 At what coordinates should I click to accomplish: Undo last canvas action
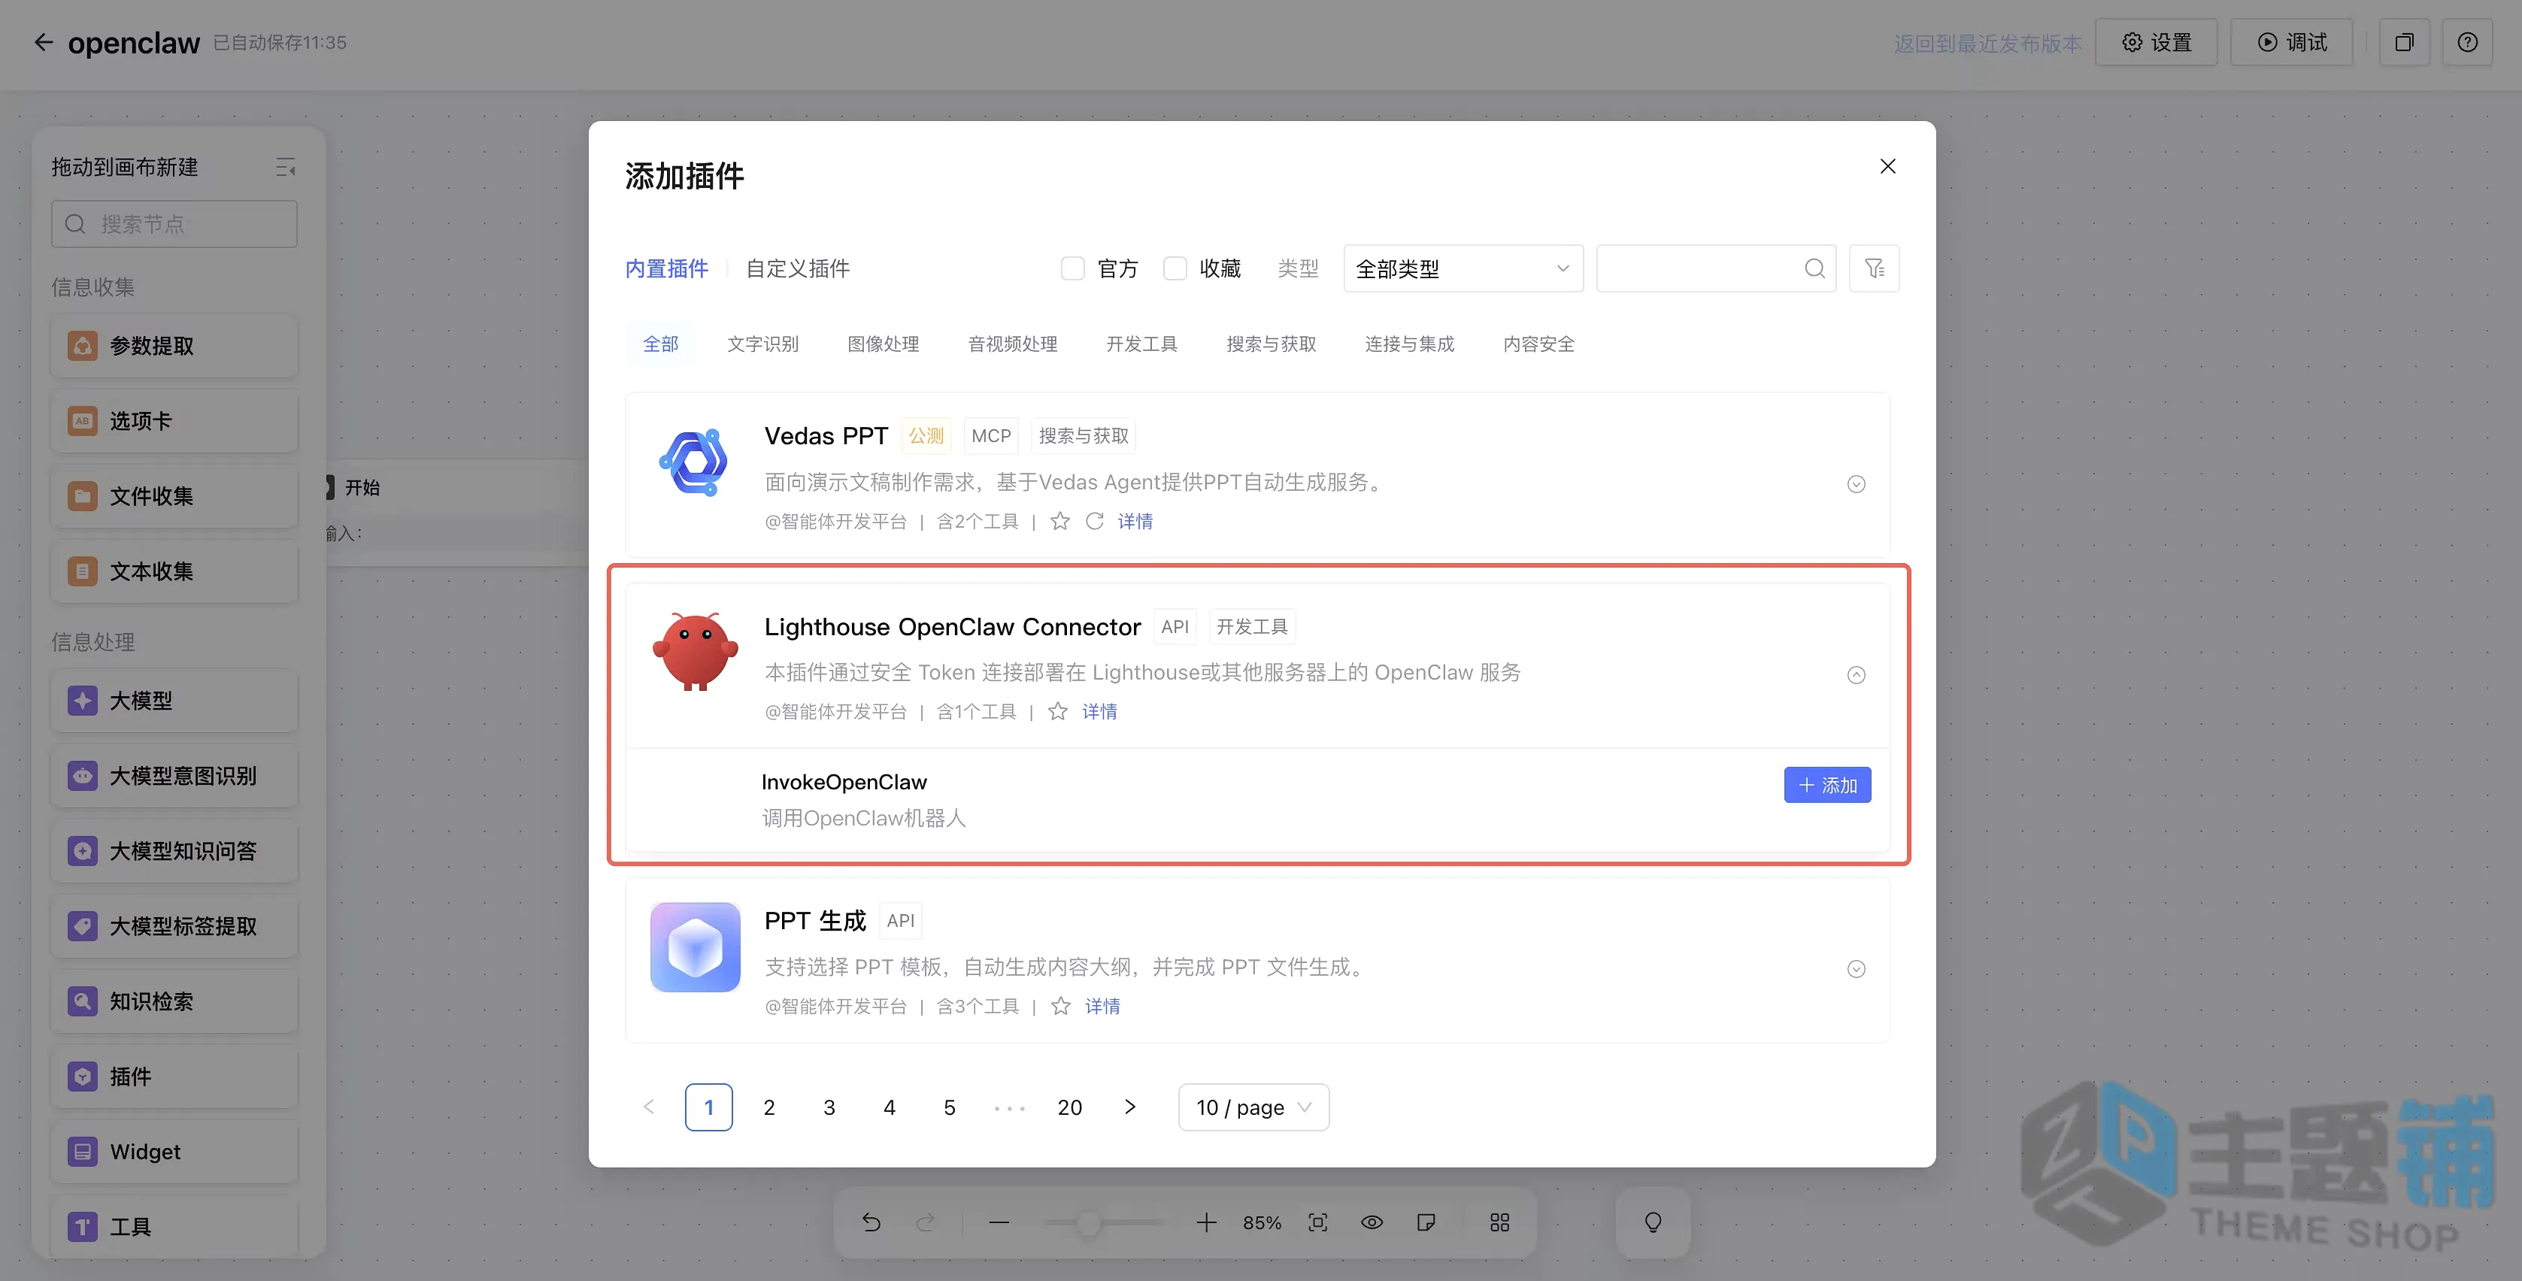[870, 1222]
